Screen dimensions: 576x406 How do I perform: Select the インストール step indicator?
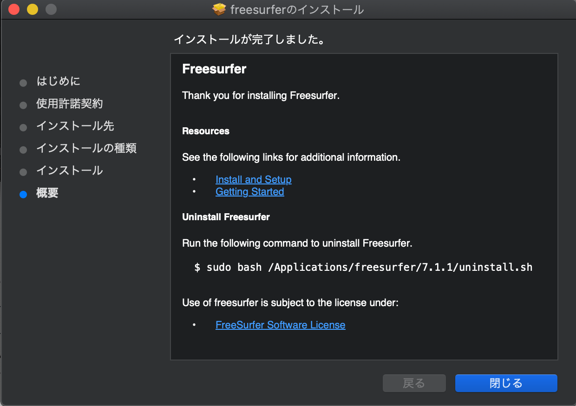[70, 171]
